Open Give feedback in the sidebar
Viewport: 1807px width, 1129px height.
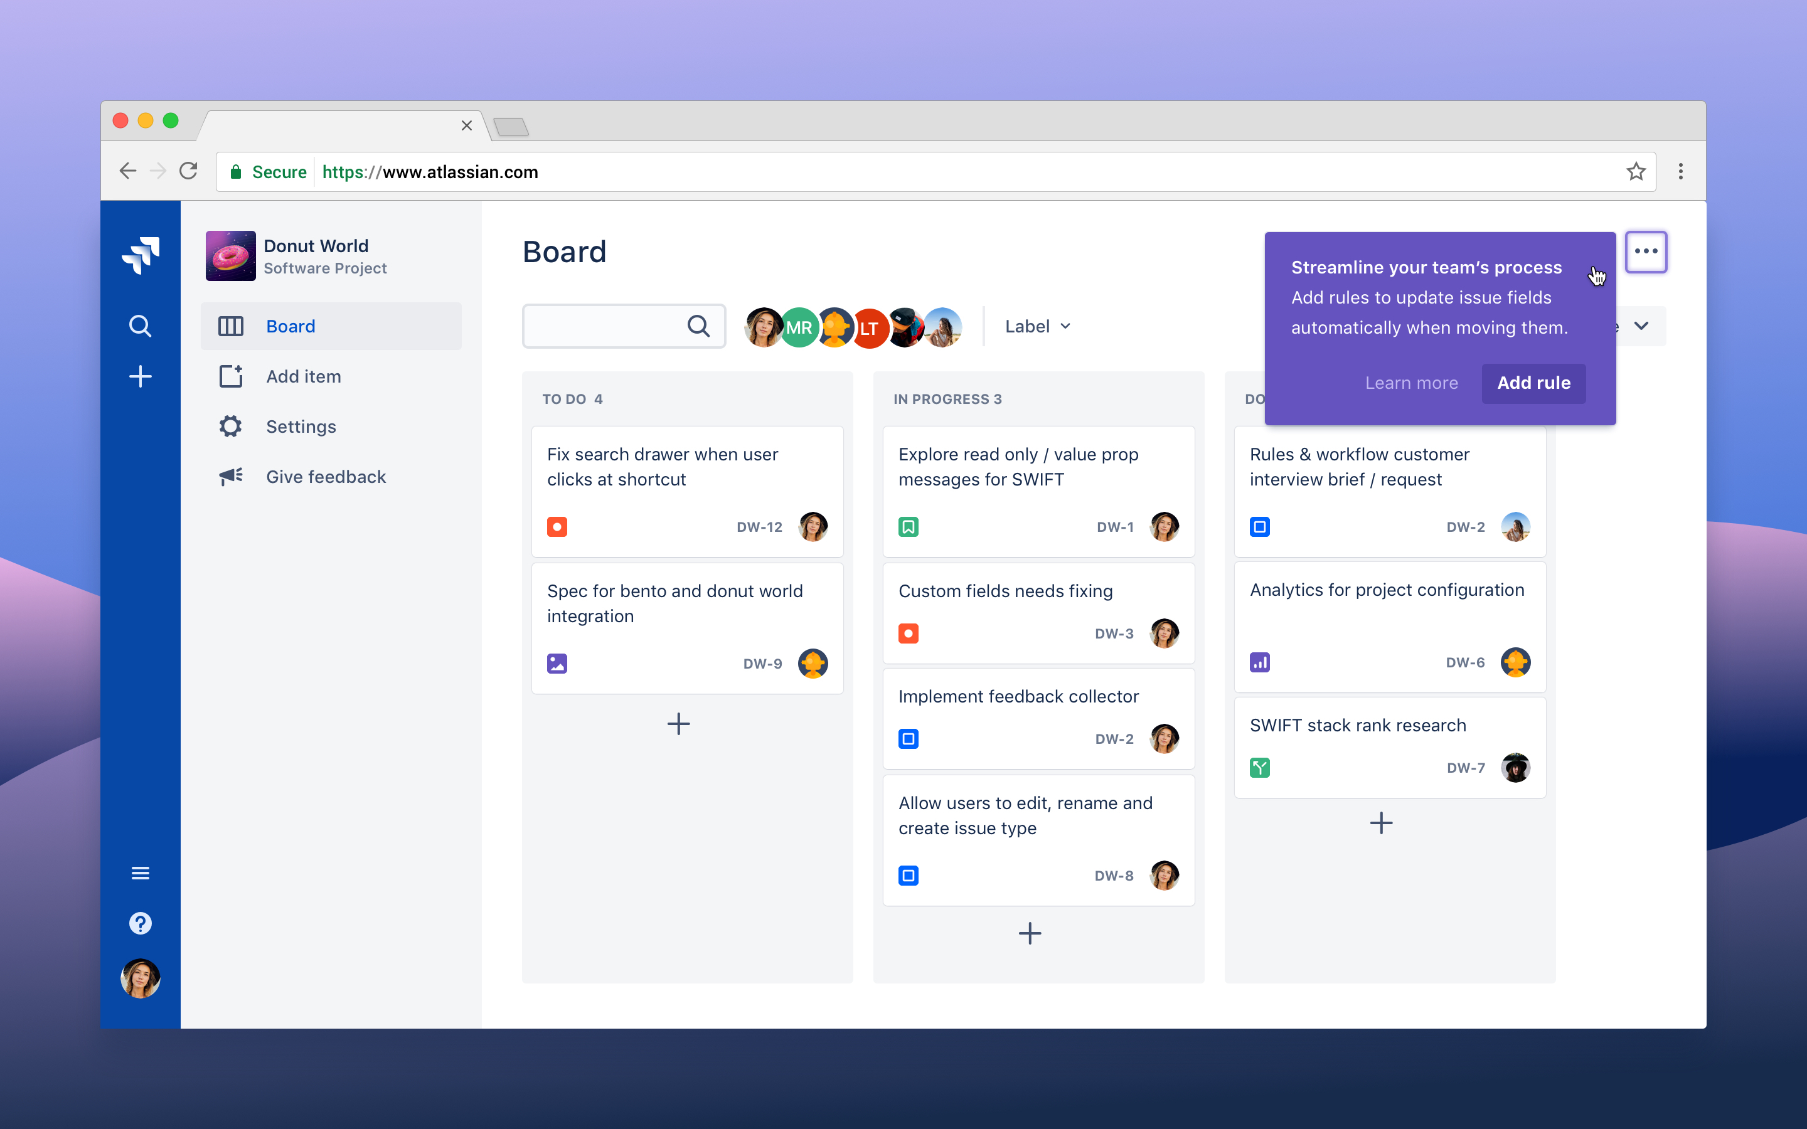[x=326, y=477]
